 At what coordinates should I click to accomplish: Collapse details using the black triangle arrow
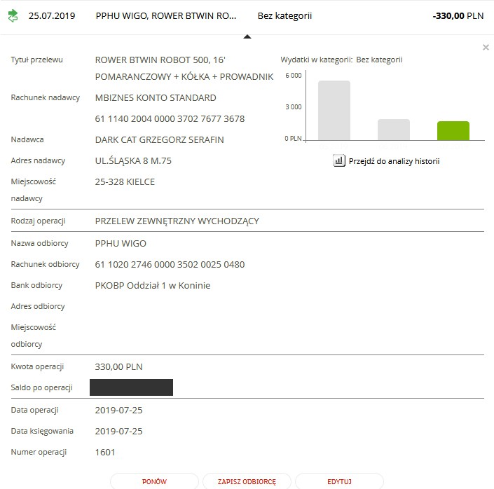pyautogui.click(x=247, y=37)
